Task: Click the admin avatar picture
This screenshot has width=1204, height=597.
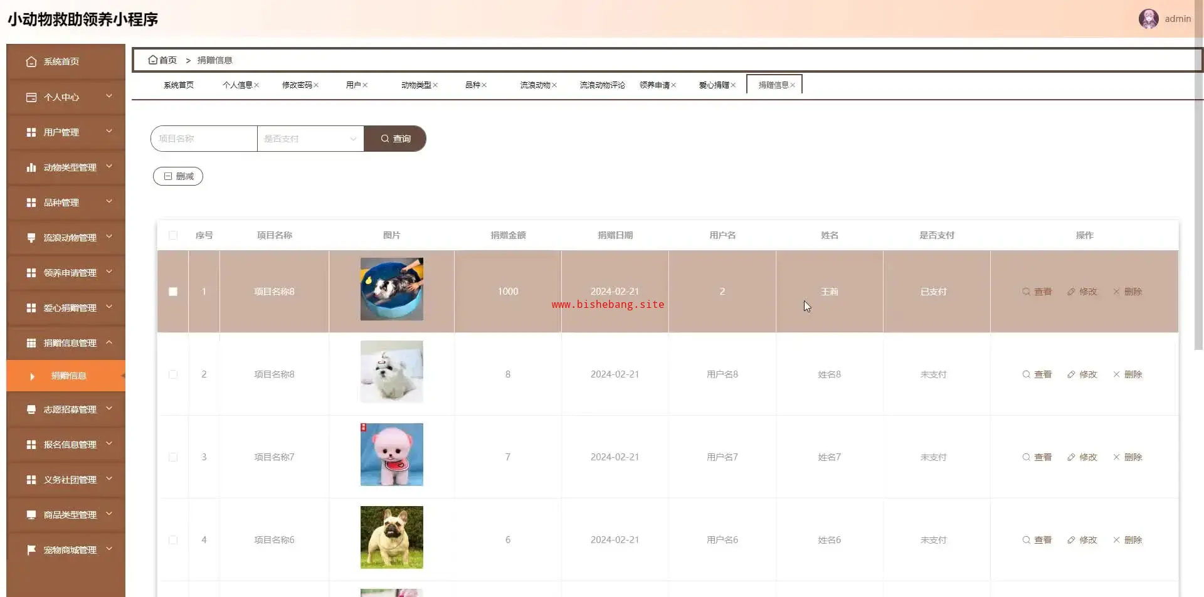Action: pos(1149,19)
